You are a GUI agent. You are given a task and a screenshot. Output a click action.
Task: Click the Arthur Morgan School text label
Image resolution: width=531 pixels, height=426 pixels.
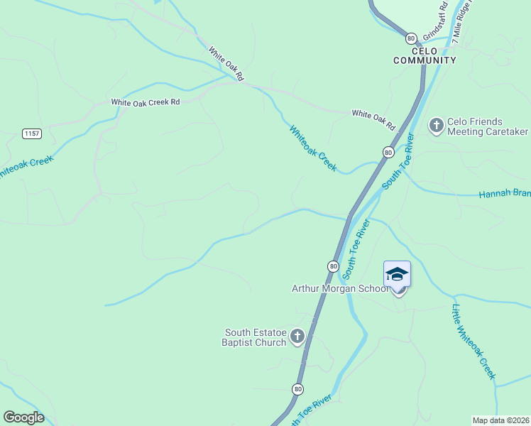click(x=340, y=288)
